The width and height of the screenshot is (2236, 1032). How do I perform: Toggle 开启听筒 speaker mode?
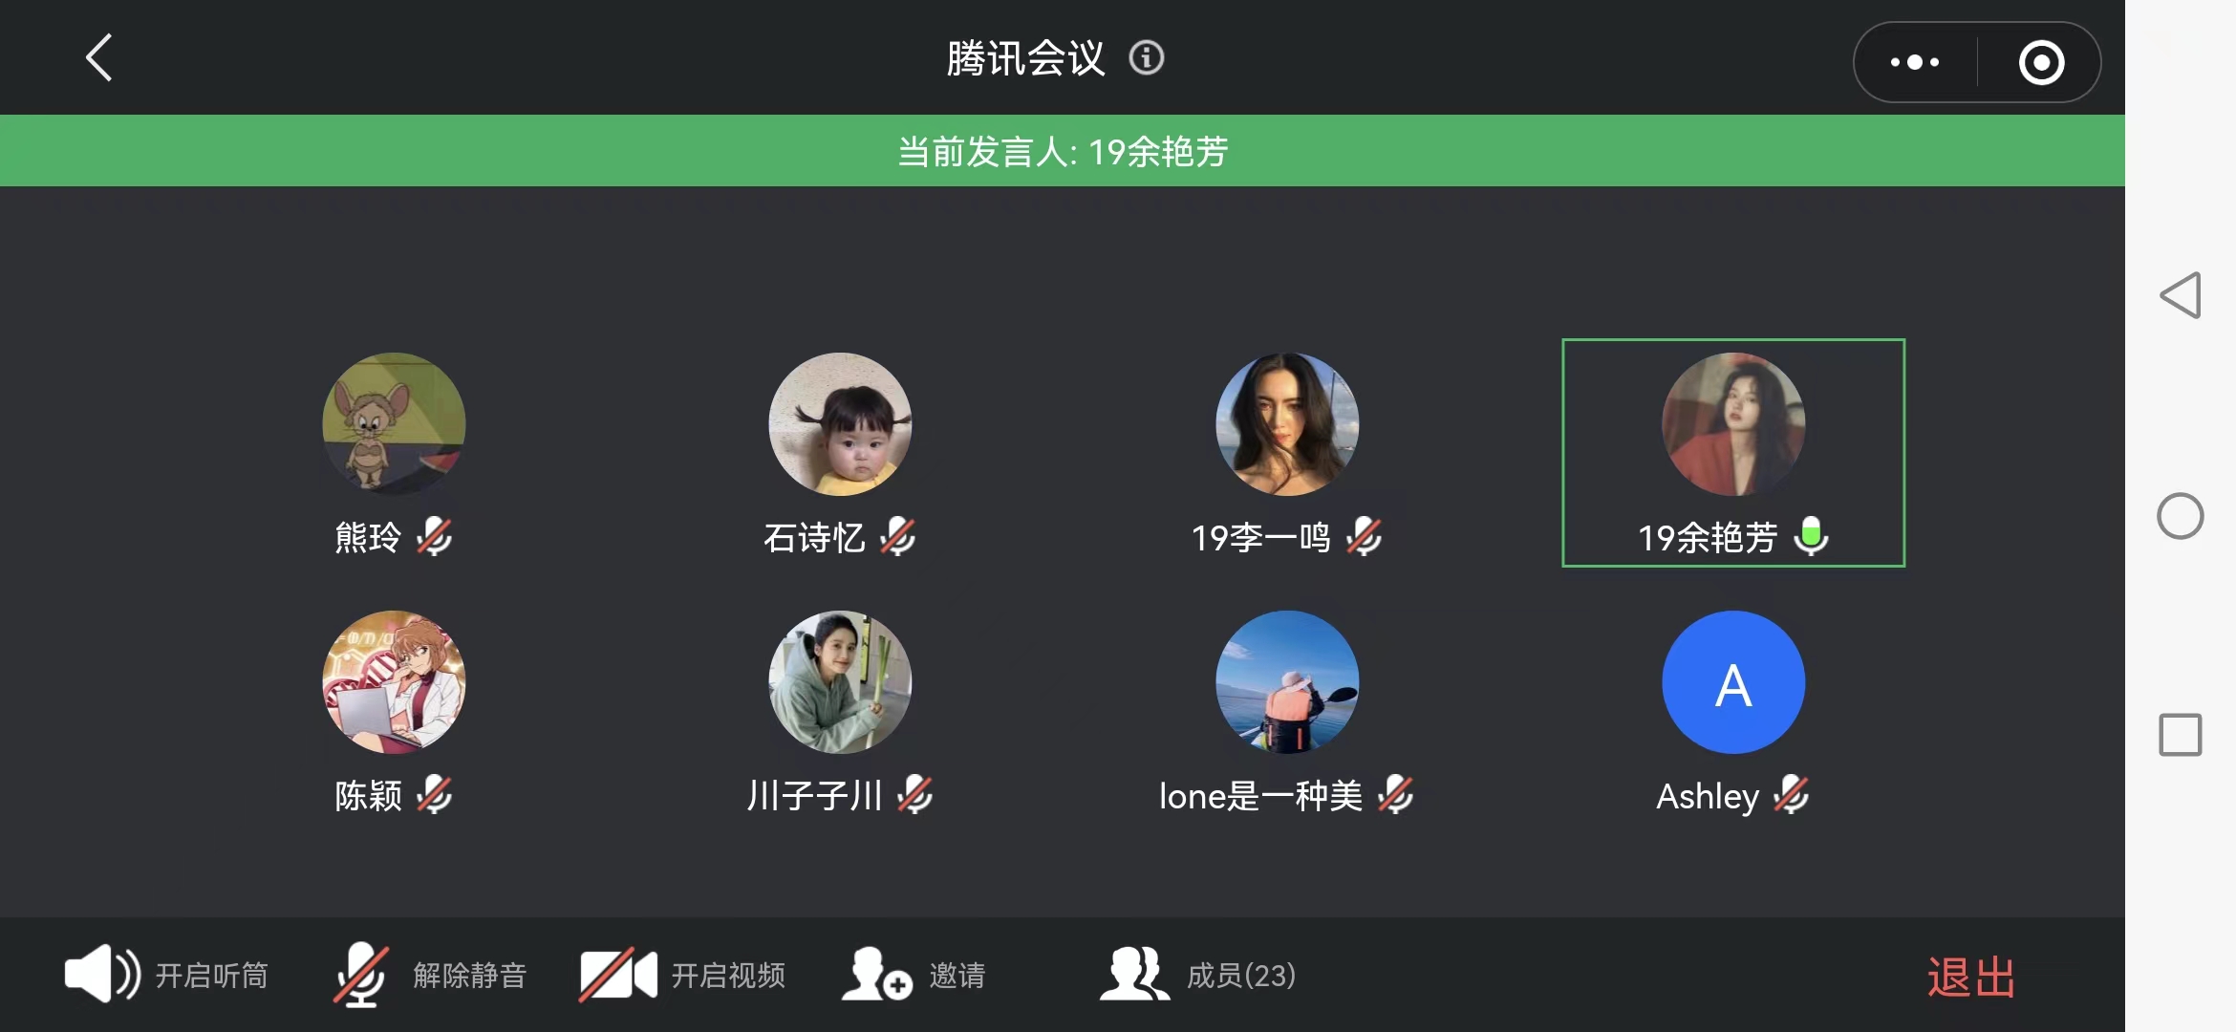coord(166,975)
